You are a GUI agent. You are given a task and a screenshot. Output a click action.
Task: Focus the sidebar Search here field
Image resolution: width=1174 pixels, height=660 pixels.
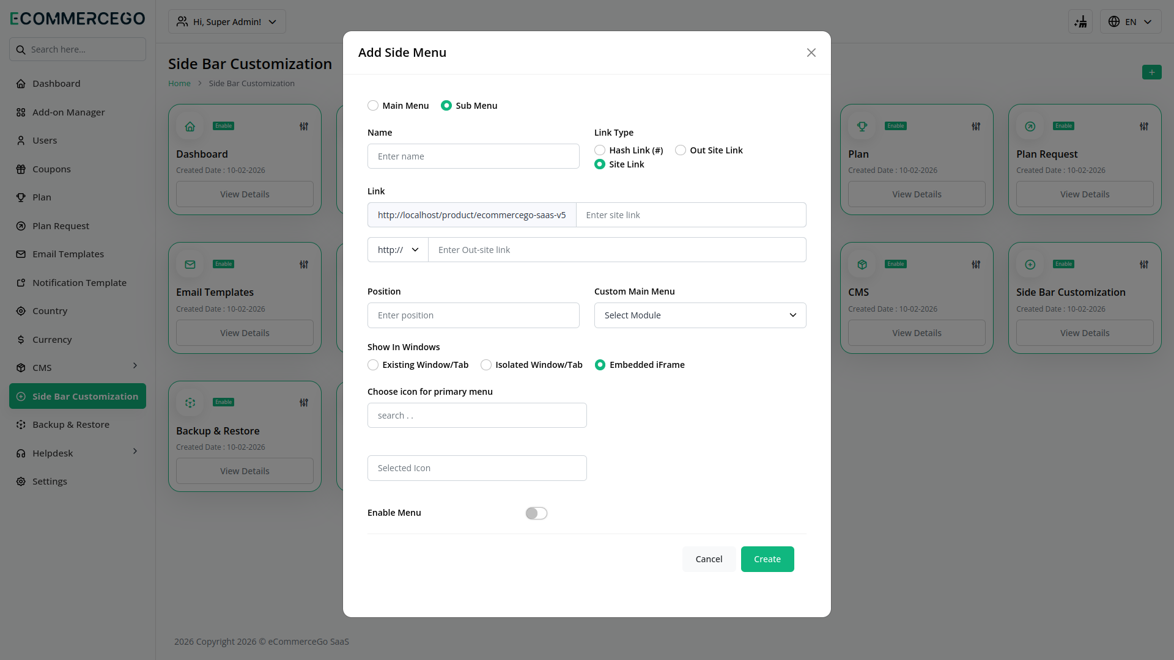coord(78,50)
